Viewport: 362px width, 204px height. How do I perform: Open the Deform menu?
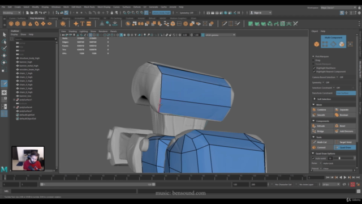click(x=137, y=7)
